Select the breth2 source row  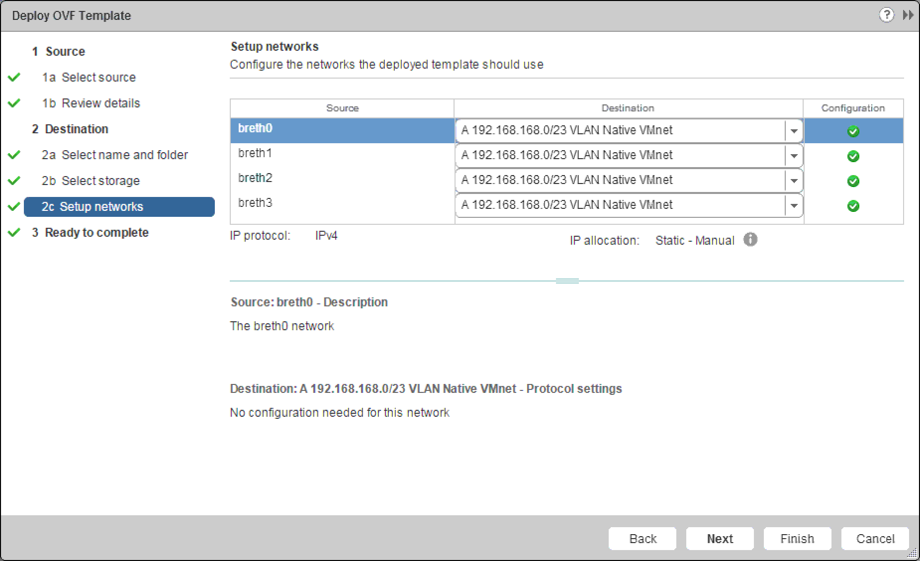point(342,179)
